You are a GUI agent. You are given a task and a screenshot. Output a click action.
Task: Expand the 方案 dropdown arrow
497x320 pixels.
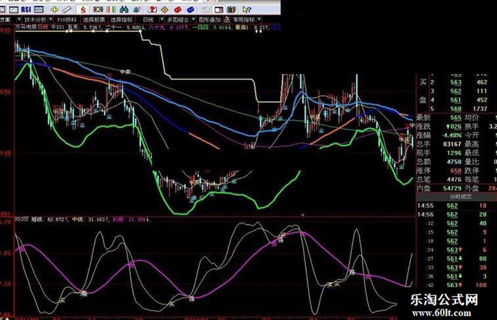pos(18,19)
